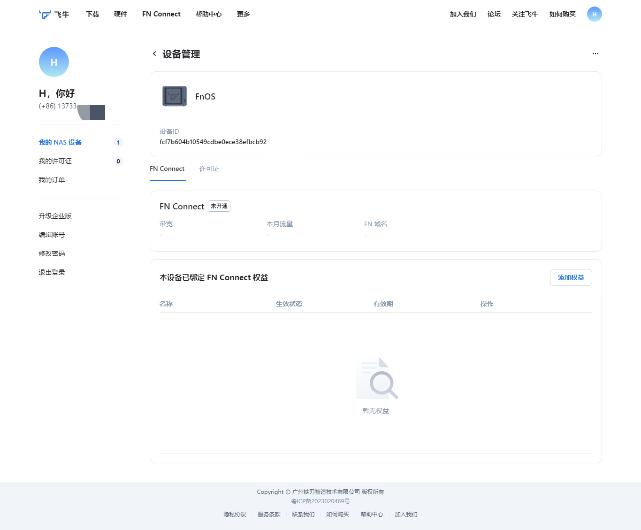Click the 有效期 column header
This screenshot has height=530, width=641.
[383, 304]
